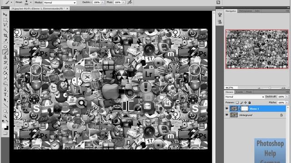
Task: Select the Lasso tool
Action: pos(5,25)
